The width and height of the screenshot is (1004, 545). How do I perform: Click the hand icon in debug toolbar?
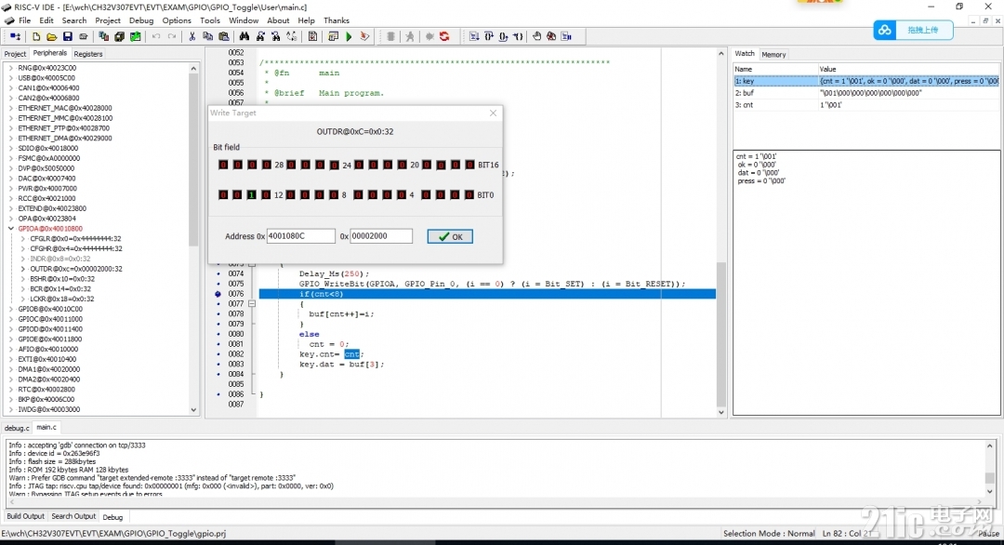click(536, 36)
